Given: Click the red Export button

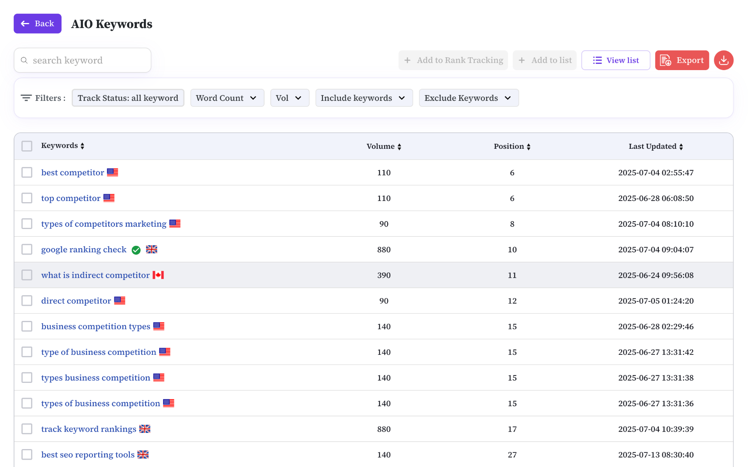Looking at the screenshot, I should click(x=682, y=60).
